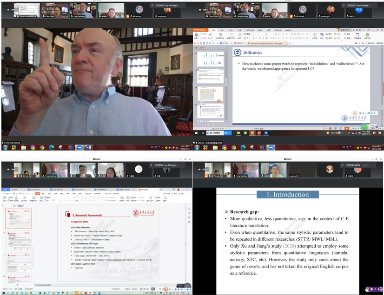Click green share icon in Difficulties window ribbon
Viewport: 384px width, 295px height.
[367, 34]
